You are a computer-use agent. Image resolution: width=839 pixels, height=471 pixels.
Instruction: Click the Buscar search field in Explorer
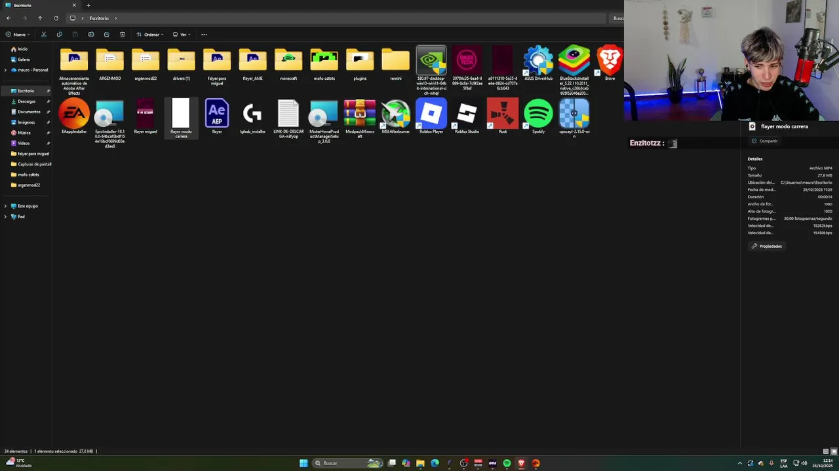[616, 18]
